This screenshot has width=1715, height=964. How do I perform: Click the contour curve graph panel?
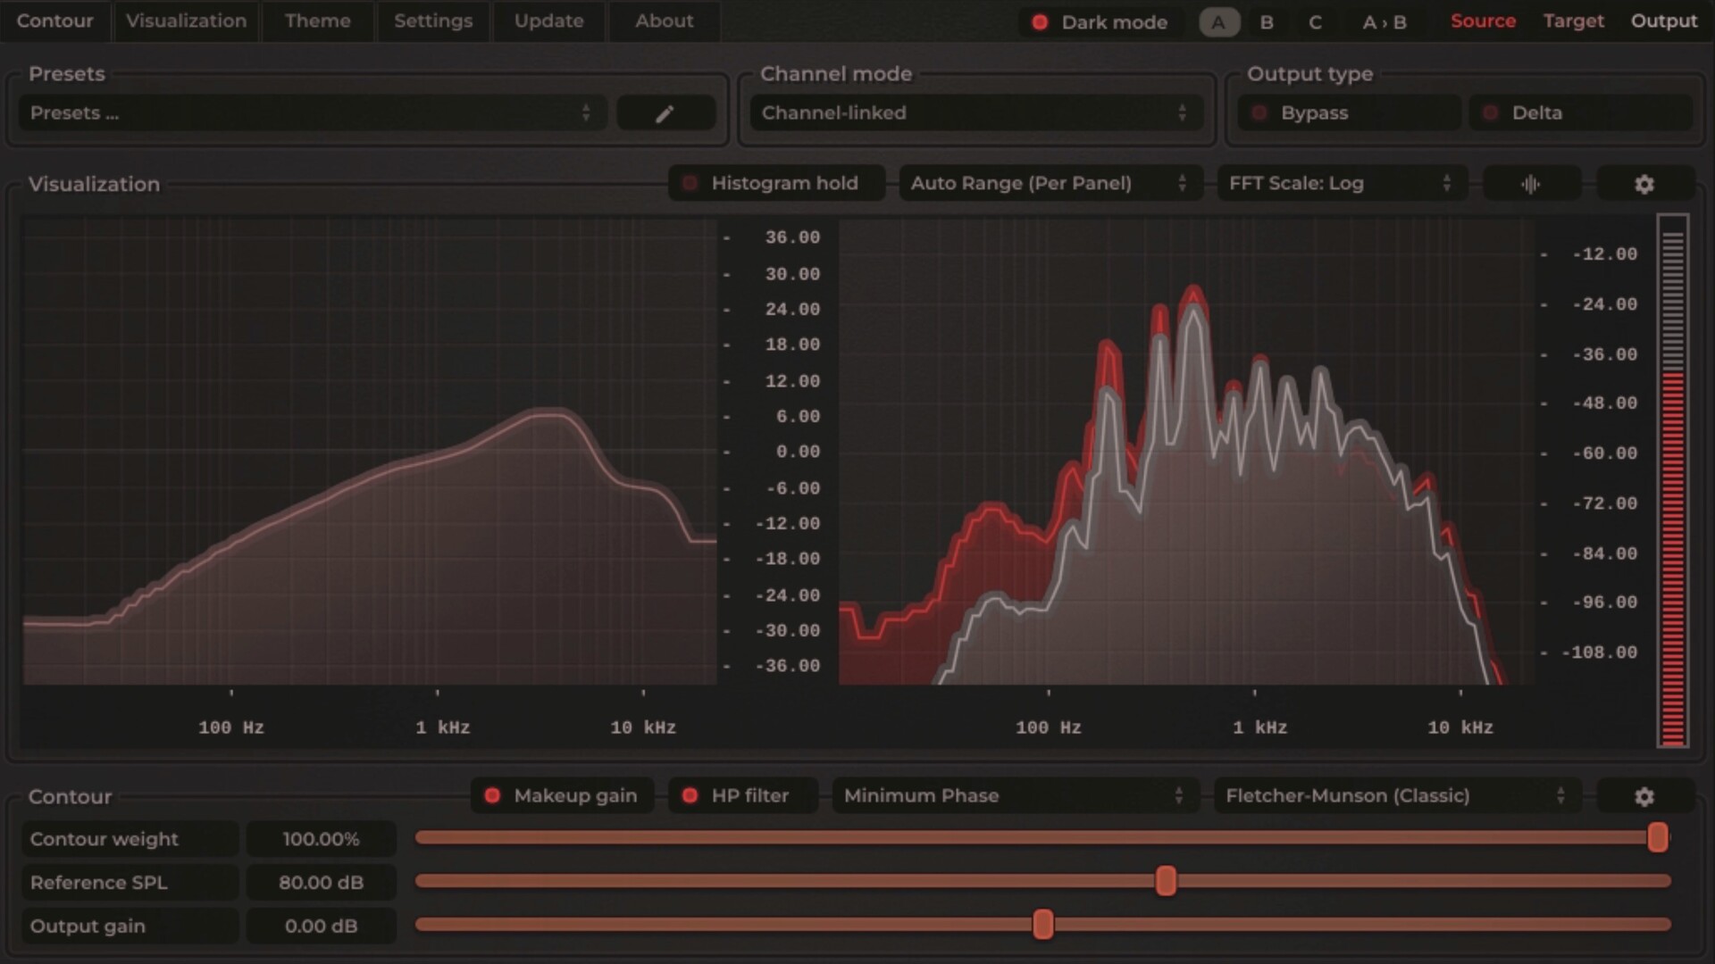[370, 451]
